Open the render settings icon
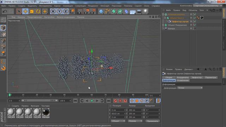 click(93, 11)
